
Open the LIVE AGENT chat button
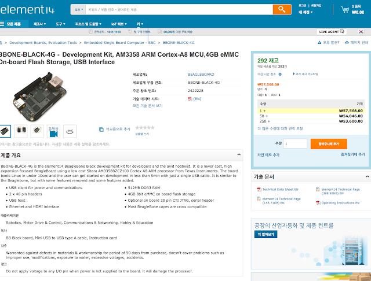tap(332, 32)
